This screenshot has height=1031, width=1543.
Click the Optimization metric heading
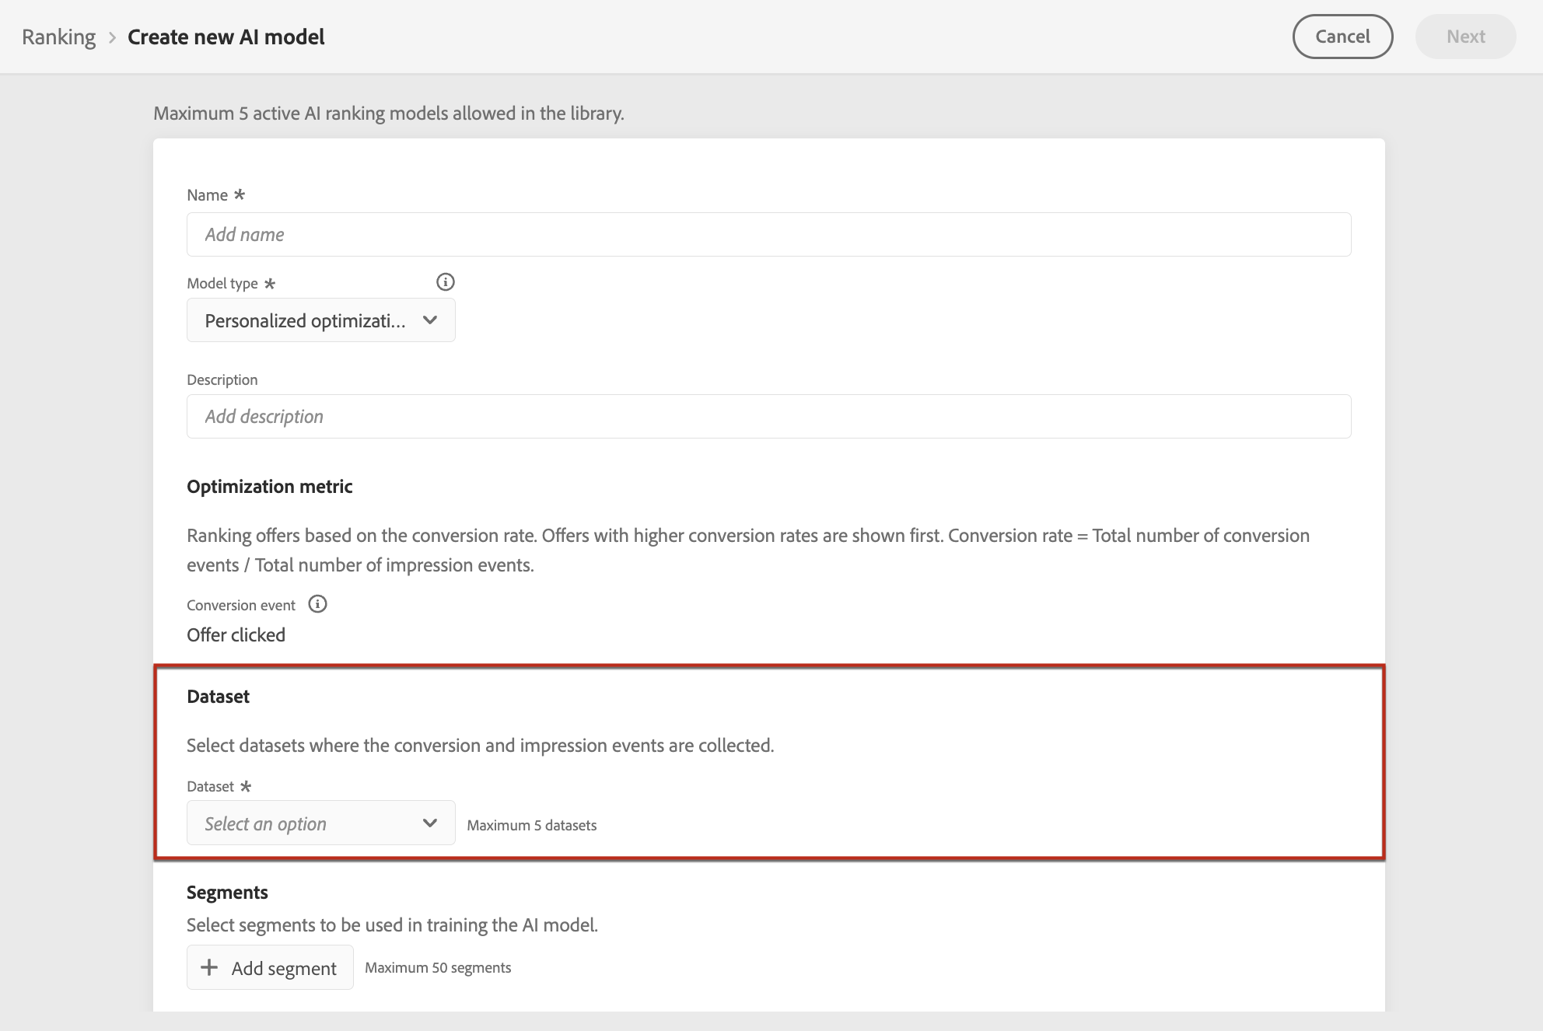[x=269, y=487]
